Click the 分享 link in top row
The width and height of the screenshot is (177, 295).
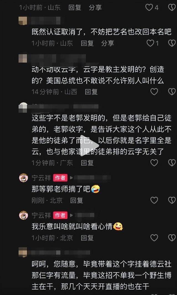[95, 7]
